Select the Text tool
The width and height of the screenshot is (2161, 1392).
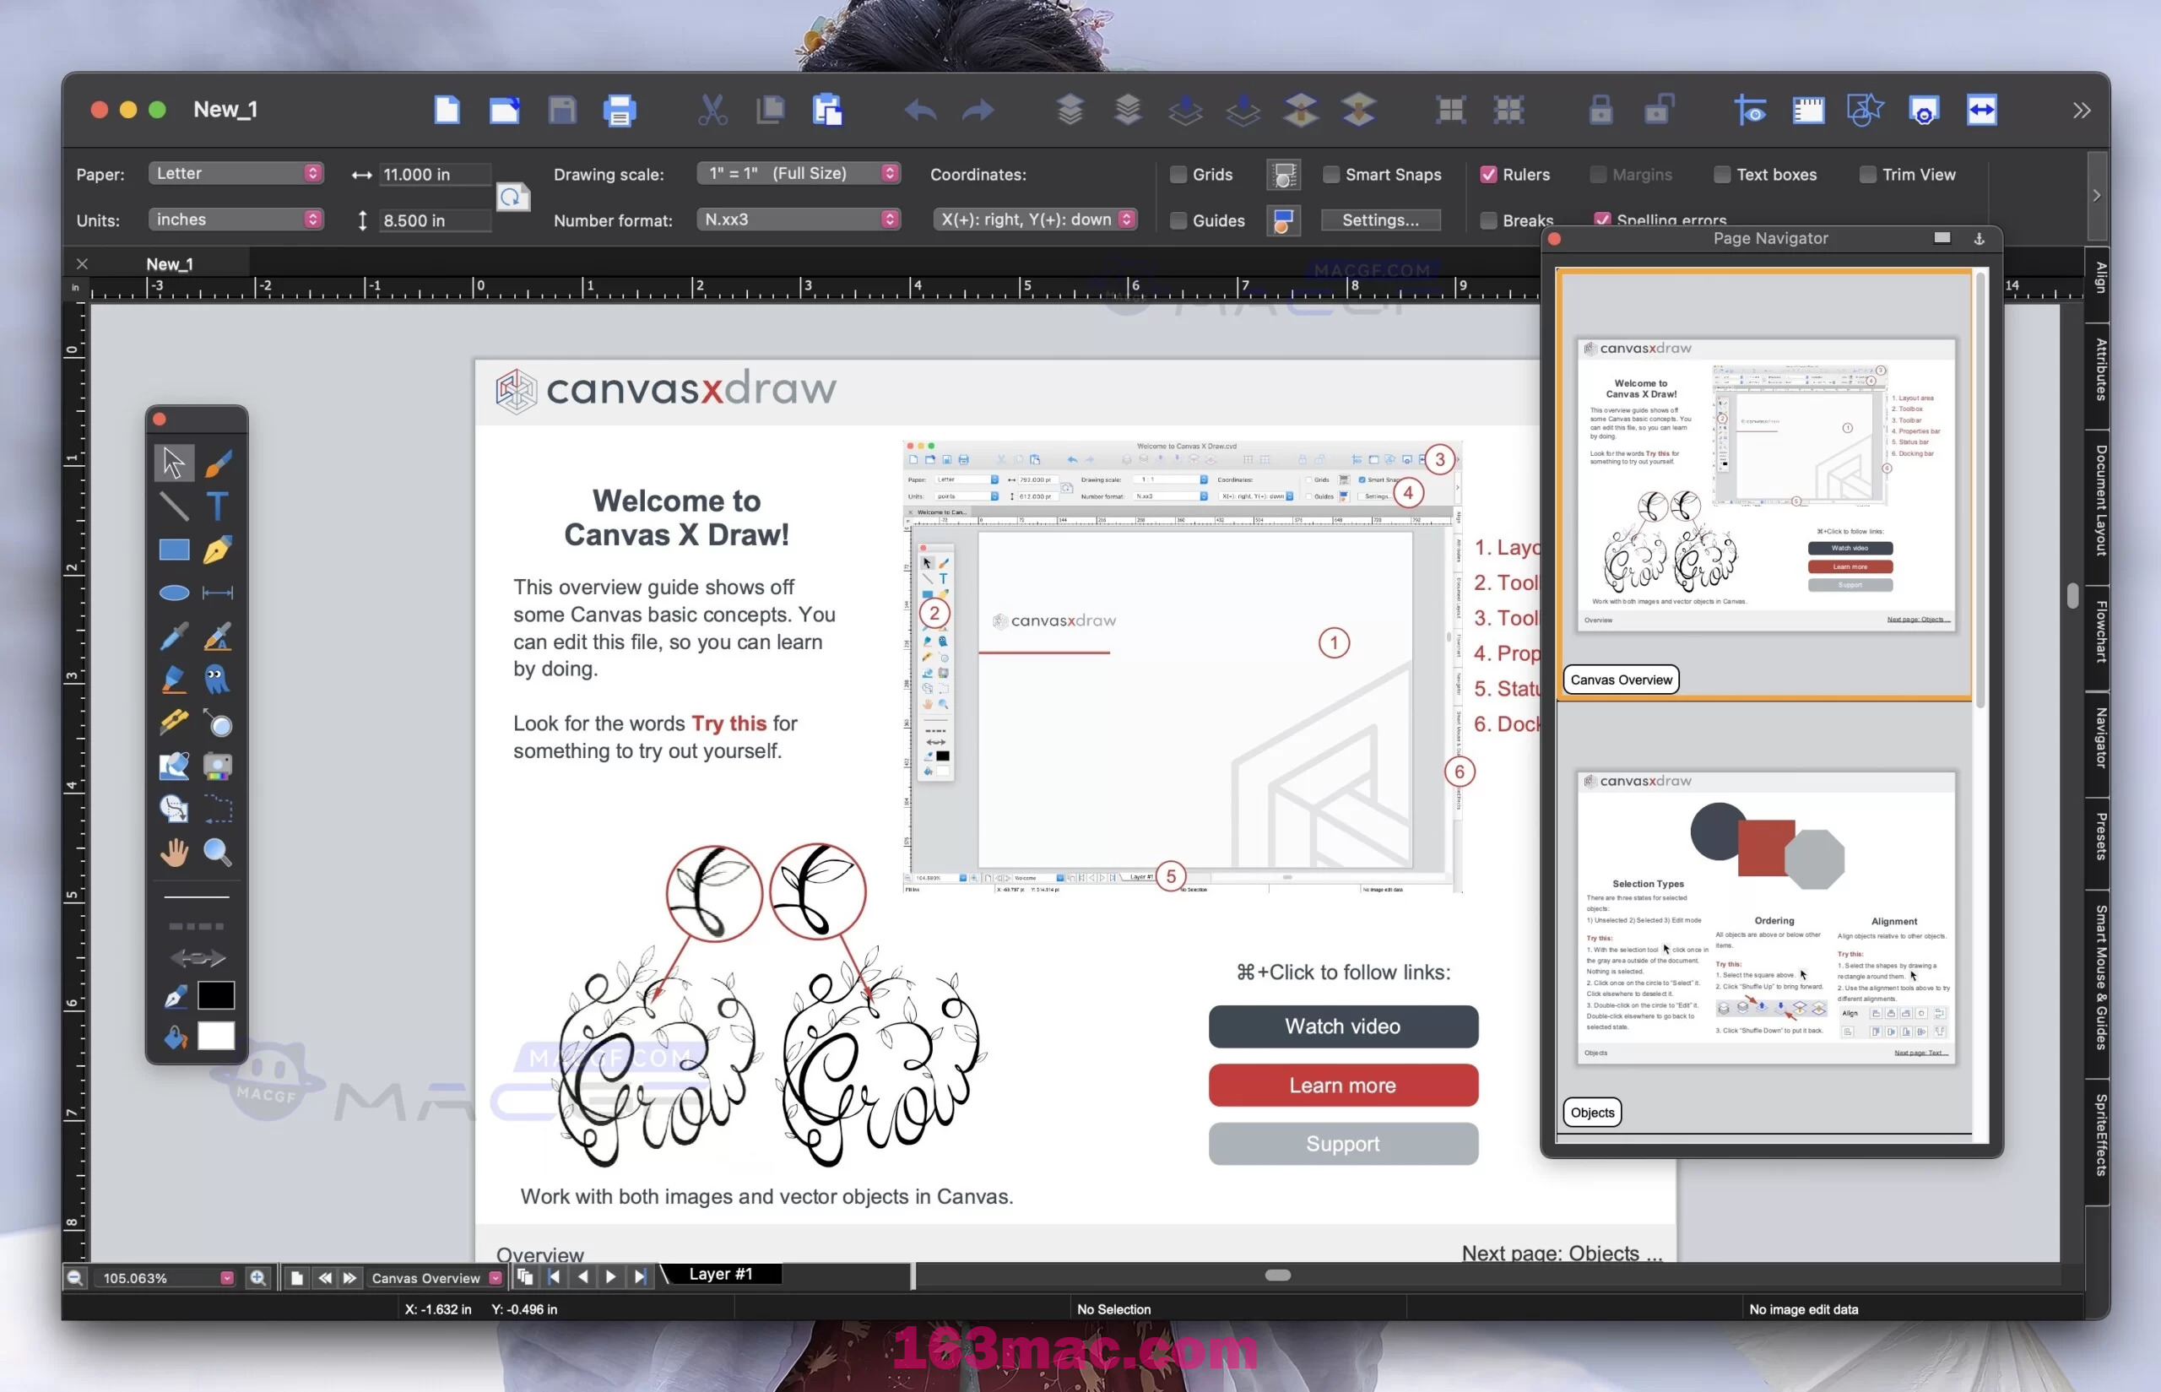click(x=217, y=504)
